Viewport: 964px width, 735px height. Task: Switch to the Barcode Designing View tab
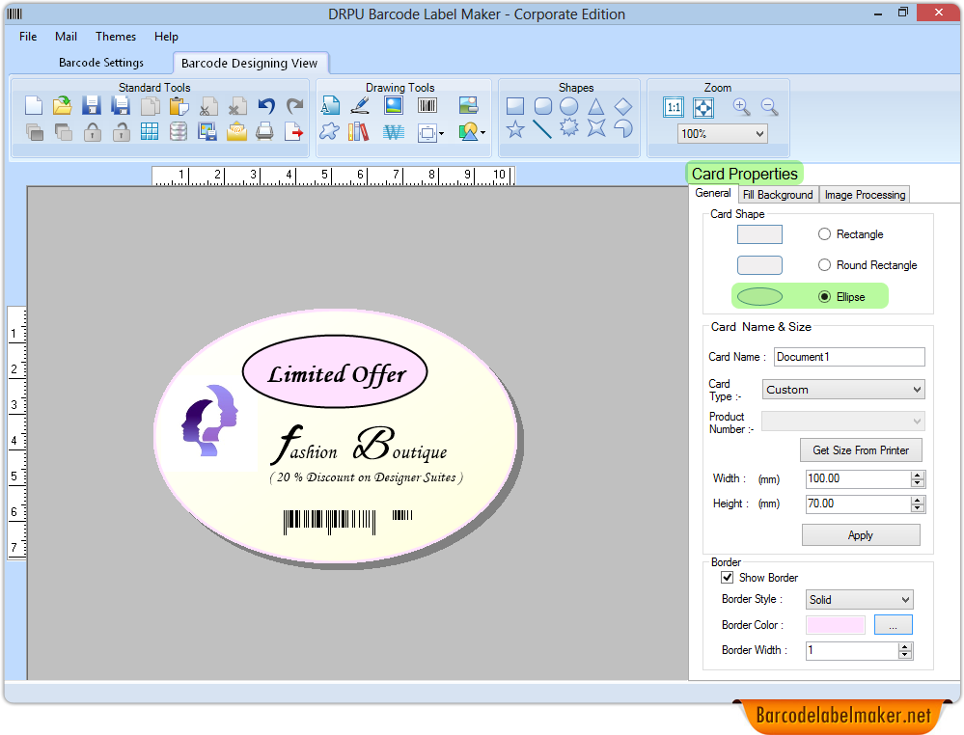(250, 63)
